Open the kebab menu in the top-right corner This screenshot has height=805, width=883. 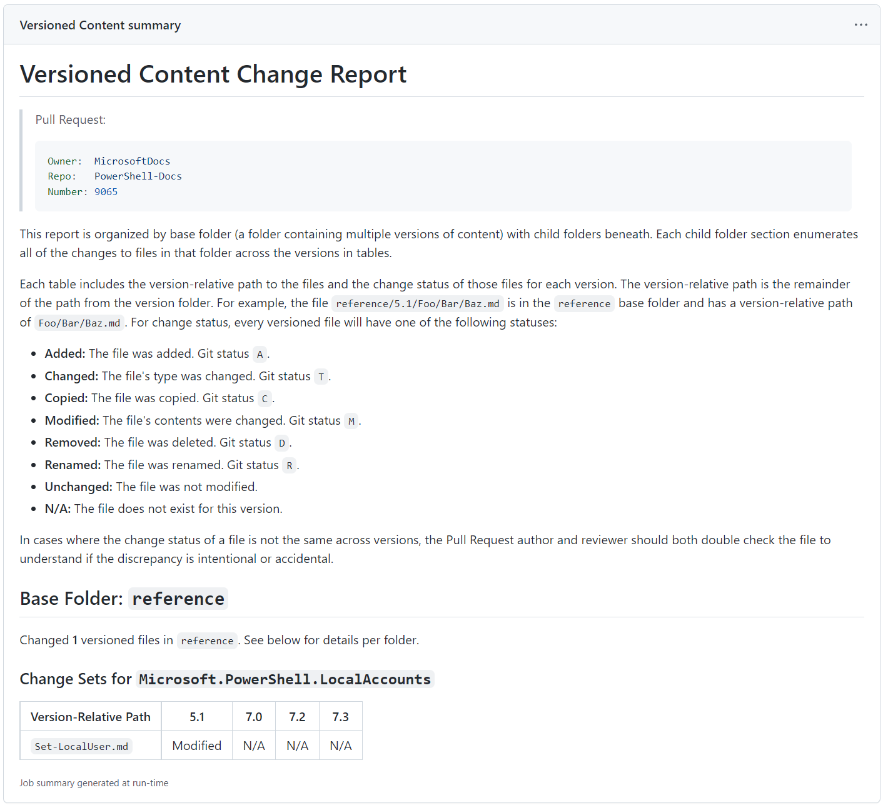click(x=860, y=24)
